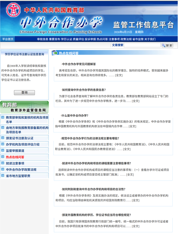Image resolution: width=180 pixels, height=234 pixels.
Task: Click [全文] after 高考招生在即 summary
Action: point(119,75)
